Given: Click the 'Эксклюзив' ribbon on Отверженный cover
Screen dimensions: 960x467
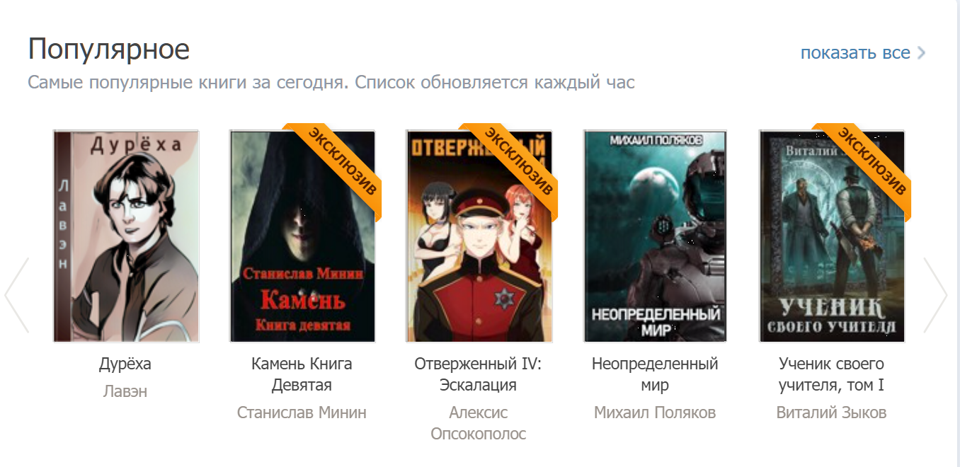Looking at the screenshot, I should pyautogui.click(x=520, y=162).
